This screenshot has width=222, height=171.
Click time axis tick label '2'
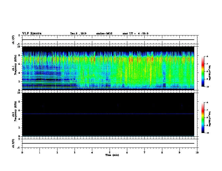tap(57, 153)
